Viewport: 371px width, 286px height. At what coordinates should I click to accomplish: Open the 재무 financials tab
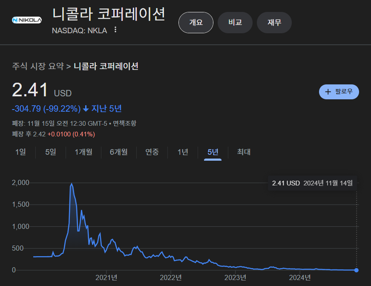[x=274, y=23]
